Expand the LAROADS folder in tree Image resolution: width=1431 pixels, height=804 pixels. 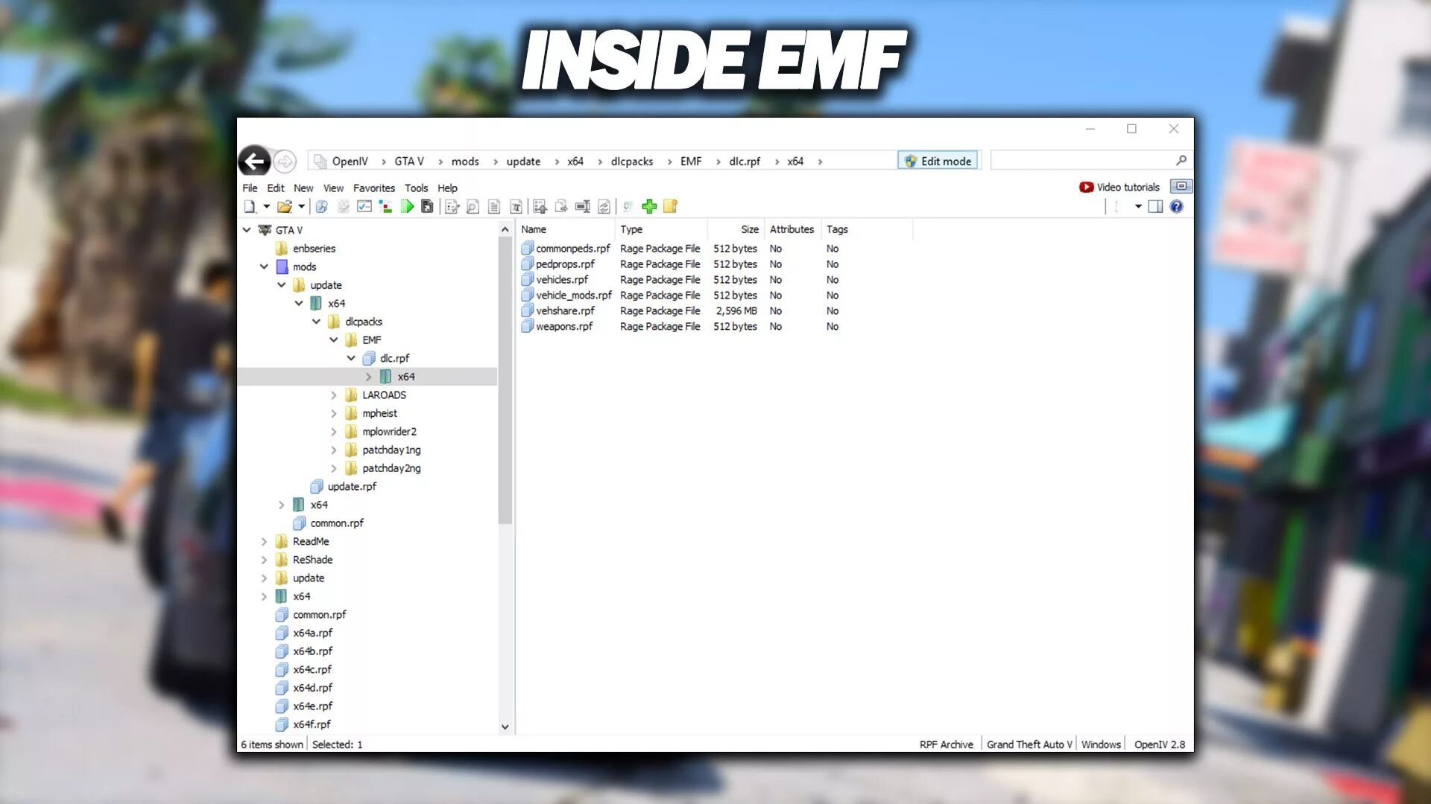pos(334,395)
